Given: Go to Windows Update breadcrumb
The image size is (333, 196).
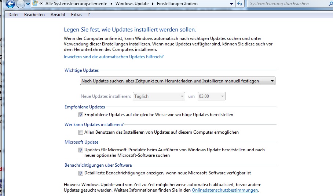Looking at the screenshot, I should tap(132, 4).
